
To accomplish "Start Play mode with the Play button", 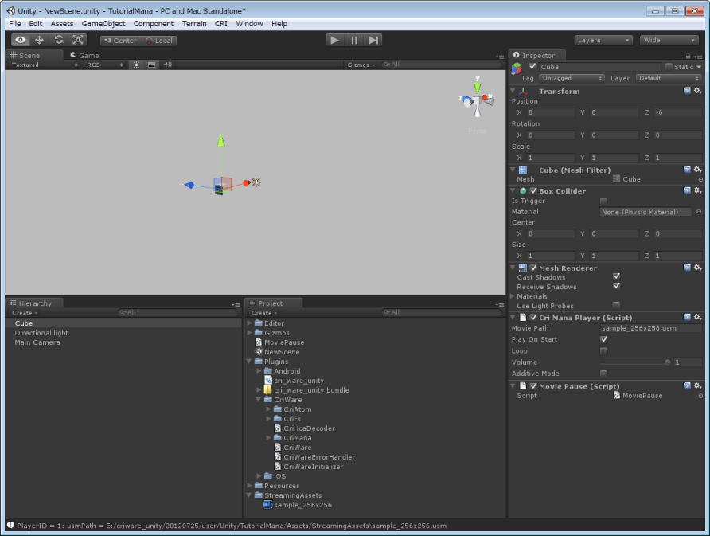I will click(x=334, y=41).
